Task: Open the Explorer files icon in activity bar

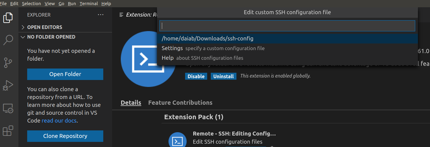Action: (8, 18)
